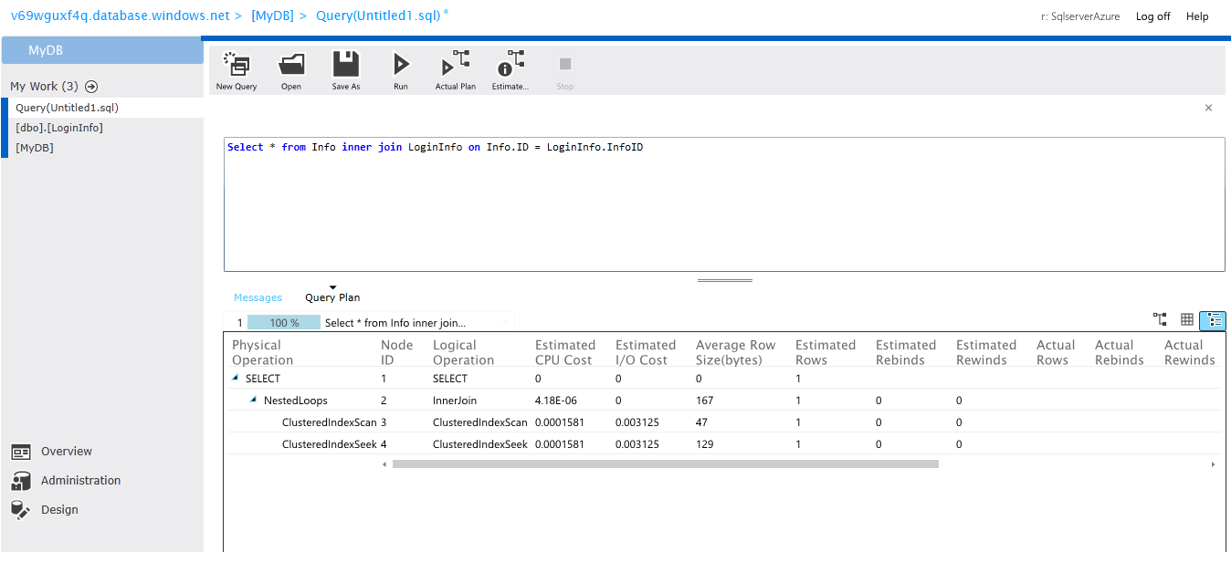Collapse the NestedLoops operation row
The height and width of the screenshot is (573, 1231).
[x=253, y=400]
